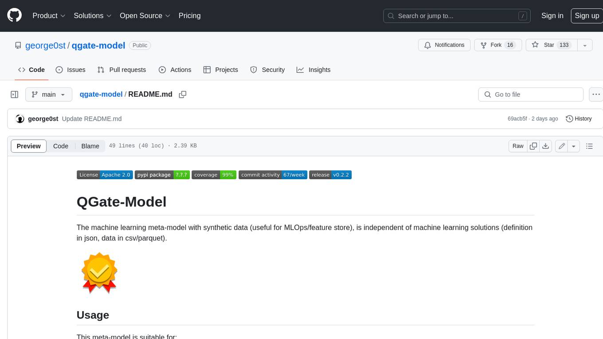View the file History
Viewport: 603px width, 339px height.
579,119
